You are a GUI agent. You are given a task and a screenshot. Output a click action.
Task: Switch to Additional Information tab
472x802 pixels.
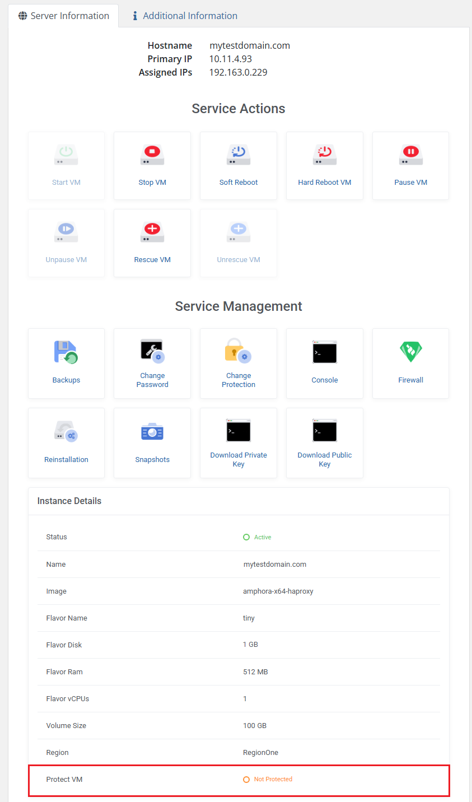click(185, 16)
